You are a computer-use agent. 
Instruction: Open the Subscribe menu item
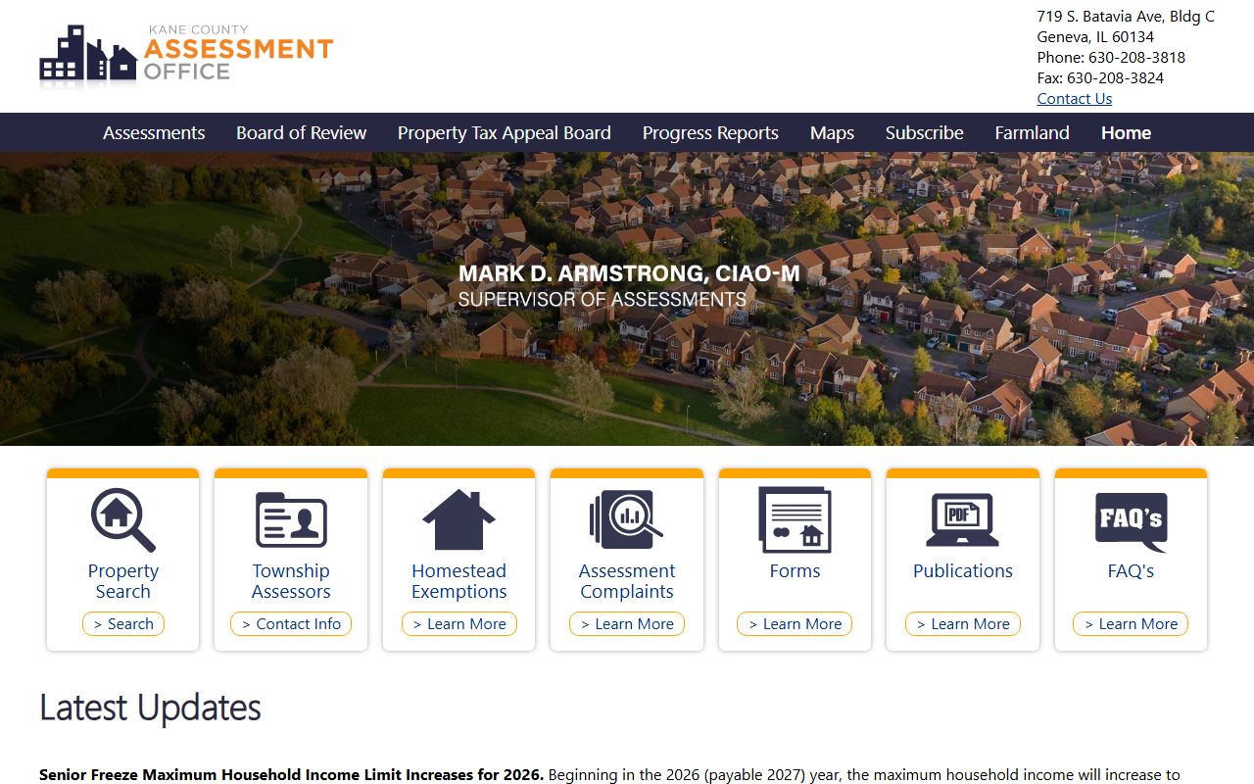(925, 133)
